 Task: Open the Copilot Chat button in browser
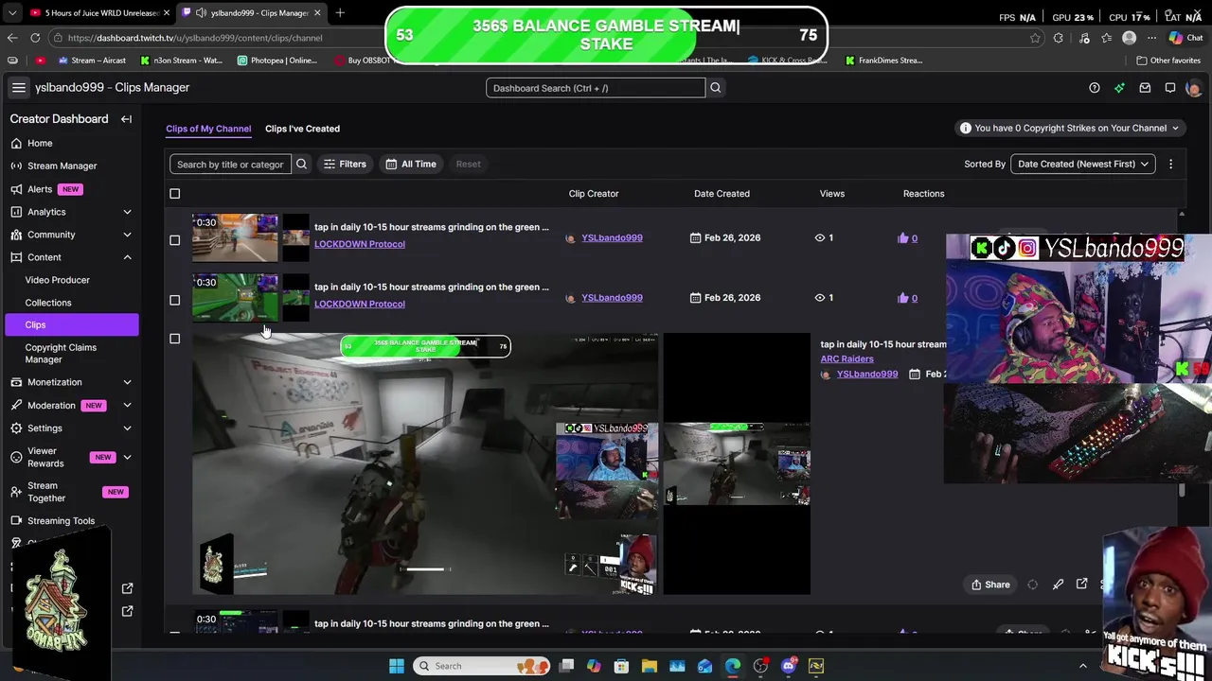[1185, 38]
